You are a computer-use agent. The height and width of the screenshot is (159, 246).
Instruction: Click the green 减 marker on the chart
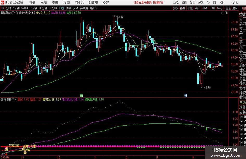tap(81, 95)
